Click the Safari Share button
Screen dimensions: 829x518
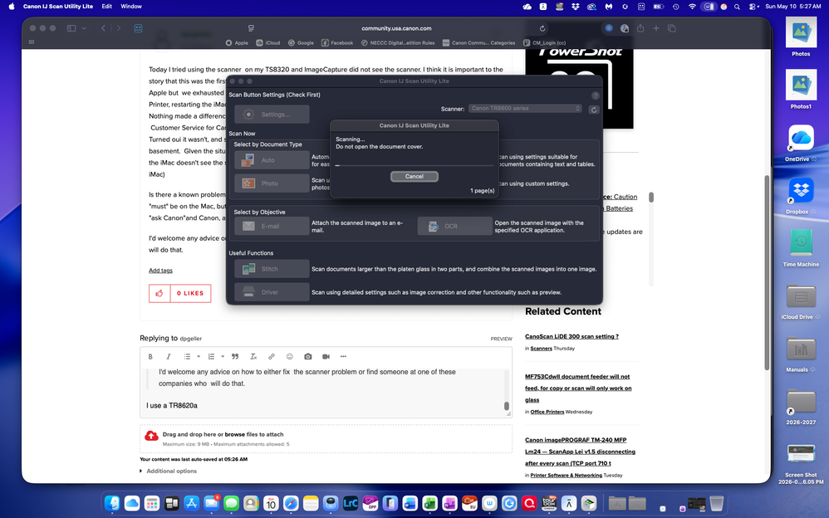(640, 28)
